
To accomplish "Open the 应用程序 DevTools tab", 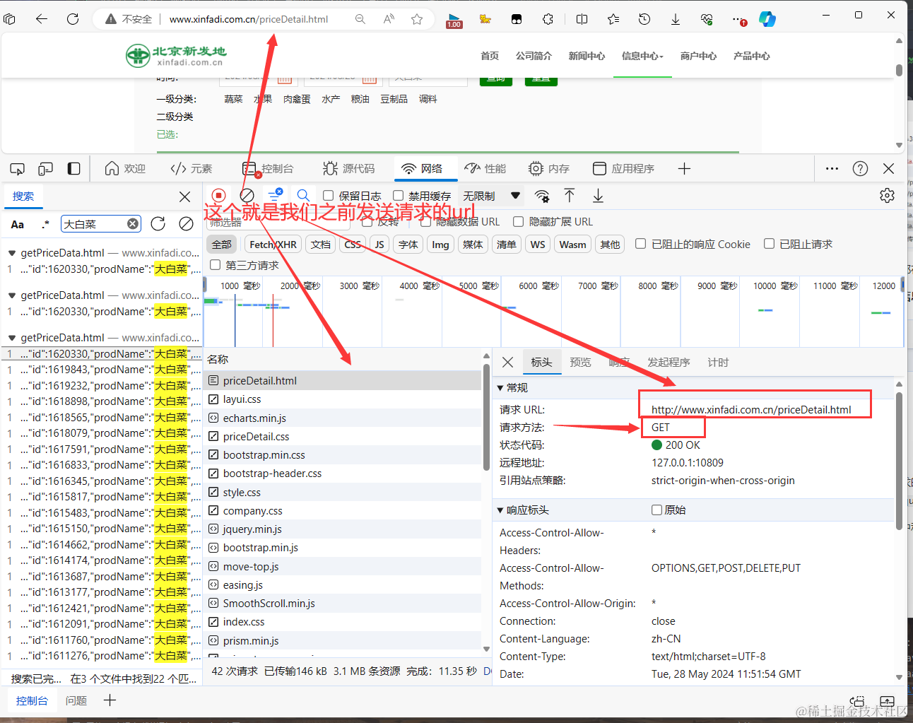I will coord(623,168).
